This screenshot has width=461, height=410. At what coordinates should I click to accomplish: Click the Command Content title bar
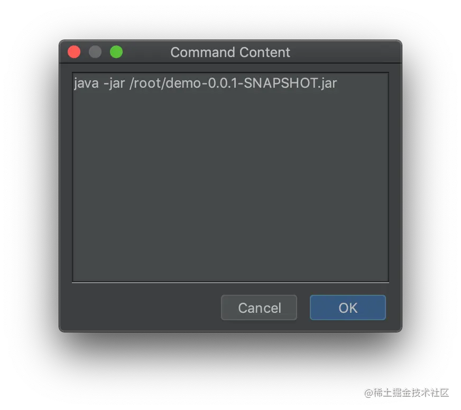point(230,52)
